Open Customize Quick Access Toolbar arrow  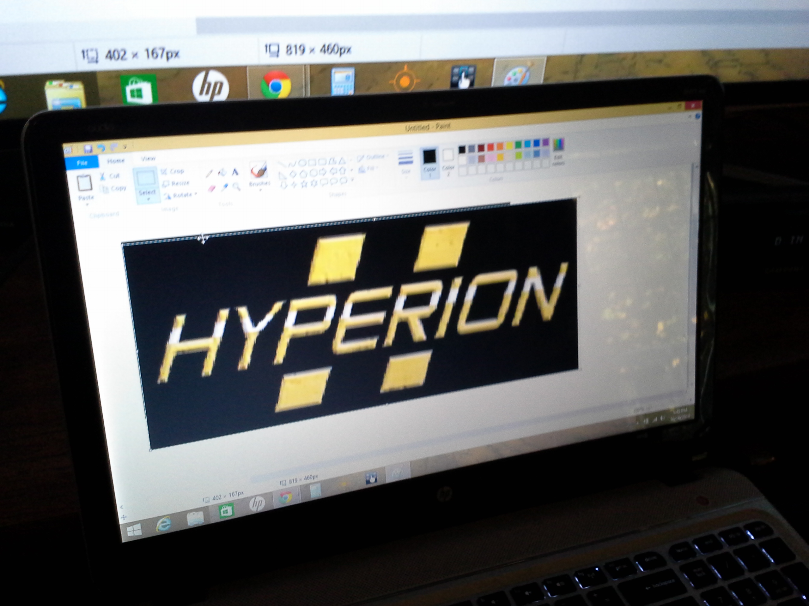[x=125, y=146]
